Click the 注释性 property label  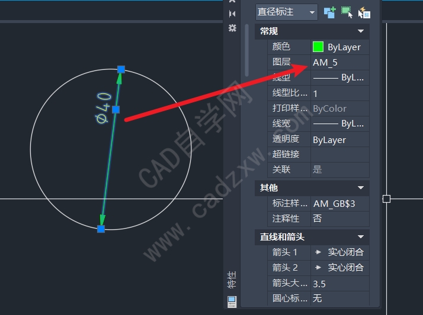(286, 219)
